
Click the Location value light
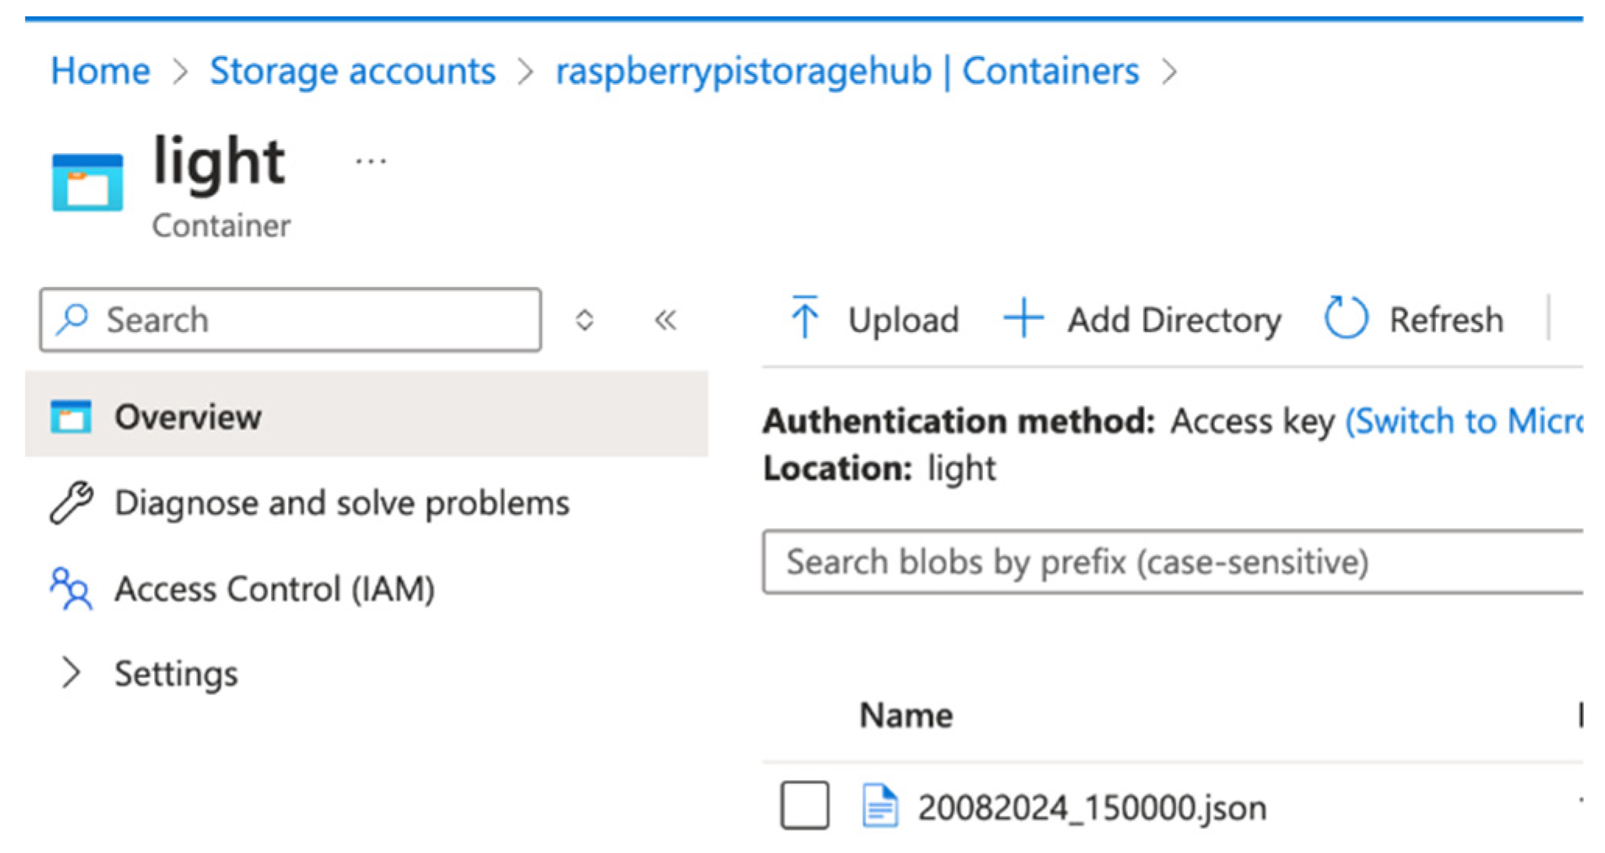tap(961, 469)
